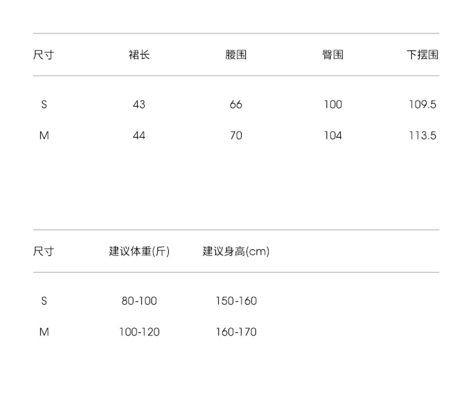Screen dimensions: 472x405
Task: Click skirt length value 43
Action: click(x=139, y=105)
